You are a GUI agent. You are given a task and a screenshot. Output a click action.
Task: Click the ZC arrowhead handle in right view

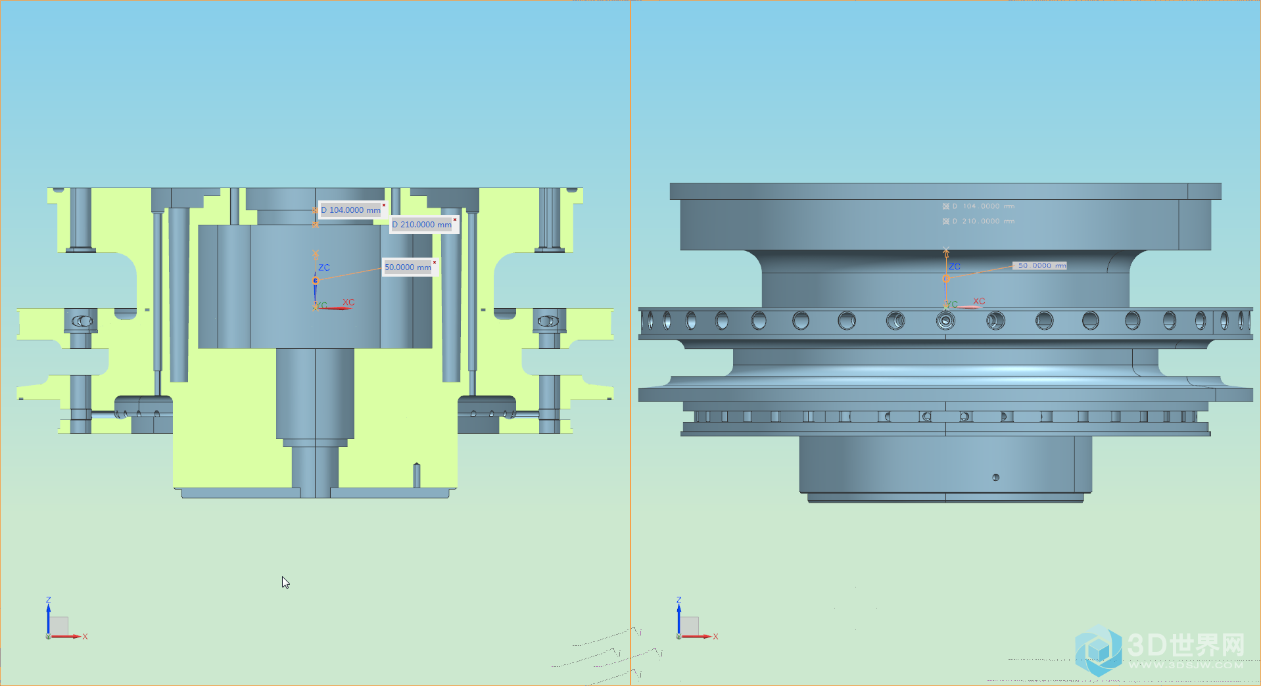(946, 252)
